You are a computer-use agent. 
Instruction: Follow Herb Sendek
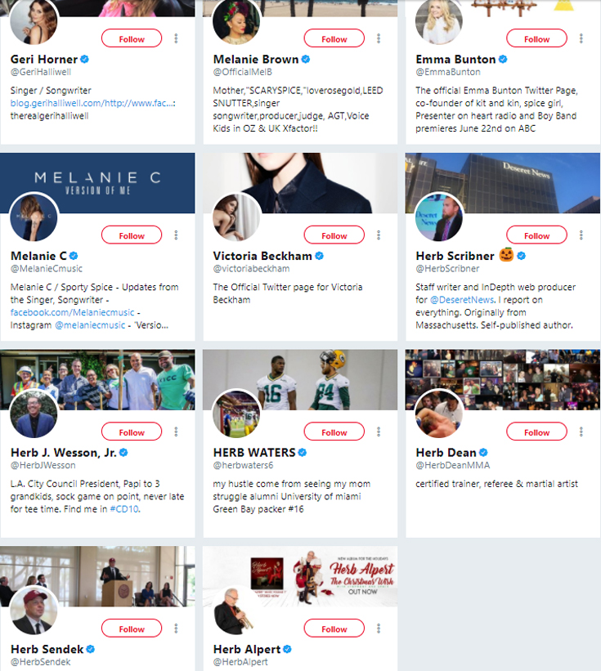point(132,629)
